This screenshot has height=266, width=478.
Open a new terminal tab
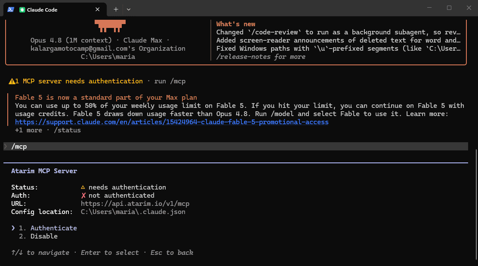116,9
